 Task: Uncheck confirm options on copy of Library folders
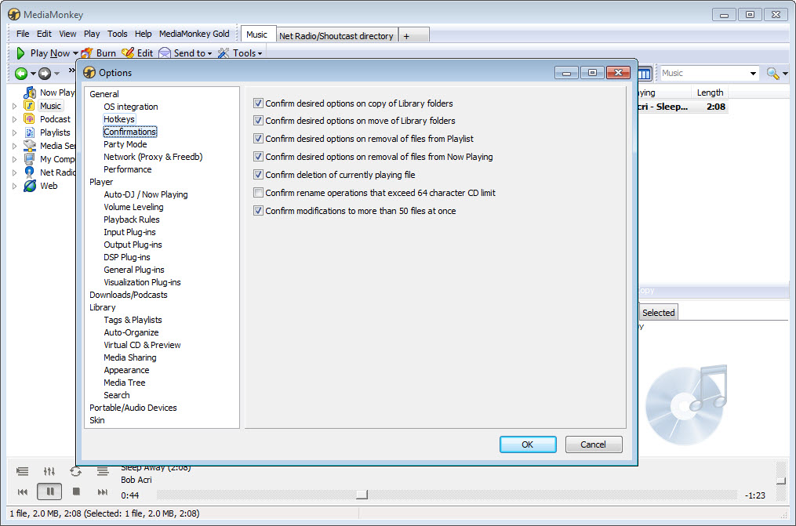258,103
